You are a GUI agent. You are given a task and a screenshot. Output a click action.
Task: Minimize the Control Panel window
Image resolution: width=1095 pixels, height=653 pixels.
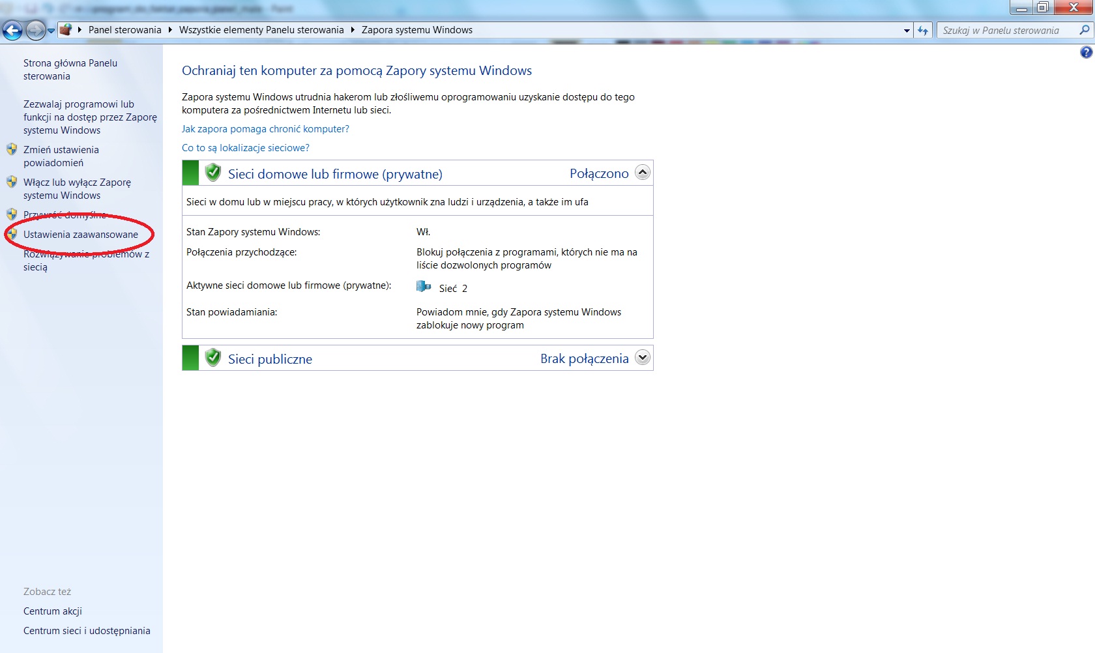(x=1021, y=7)
